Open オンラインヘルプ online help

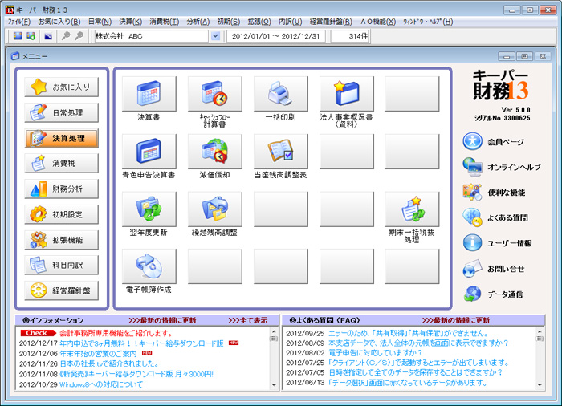tap(502, 167)
